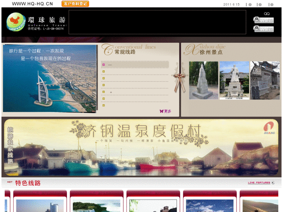Click the 特色线路 HOT section heading
The height and width of the screenshot is (212, 283).
click(24, 183)
